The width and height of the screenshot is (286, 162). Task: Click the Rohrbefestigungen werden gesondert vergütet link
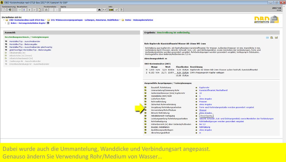click(x=221, y=121)
